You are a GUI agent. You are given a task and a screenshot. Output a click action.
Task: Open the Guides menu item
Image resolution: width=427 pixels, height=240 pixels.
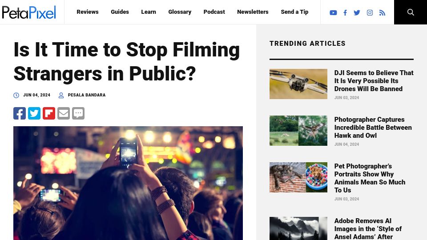(120, 12)
